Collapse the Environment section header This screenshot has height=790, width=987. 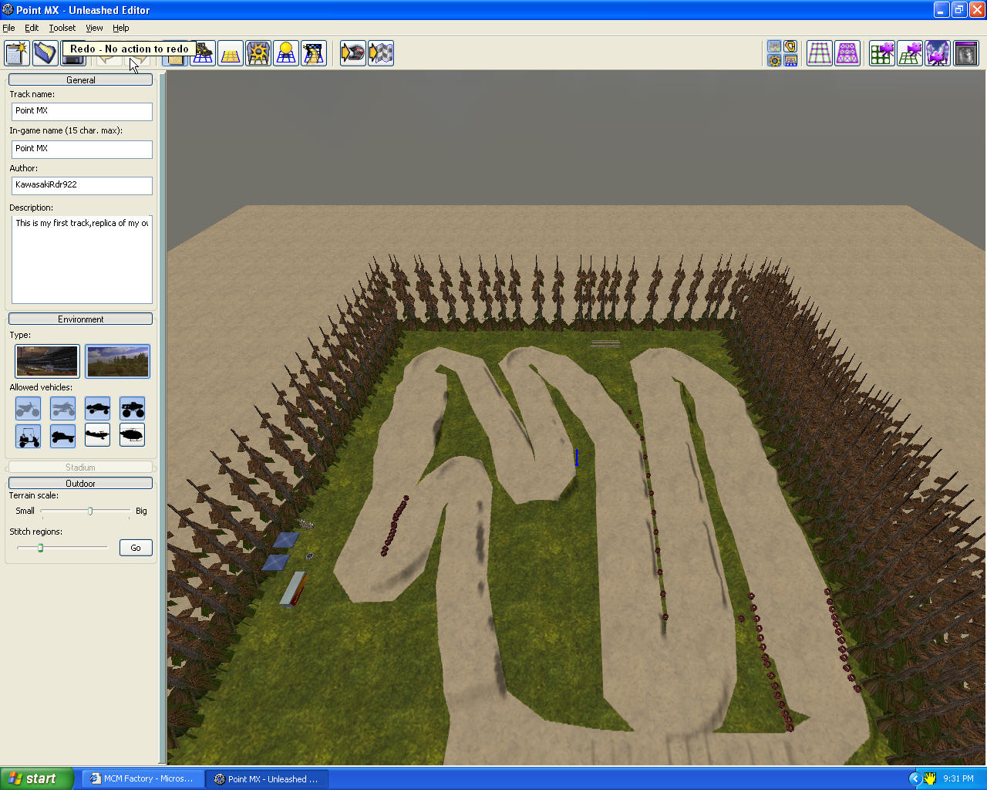(x=80, y=319)
